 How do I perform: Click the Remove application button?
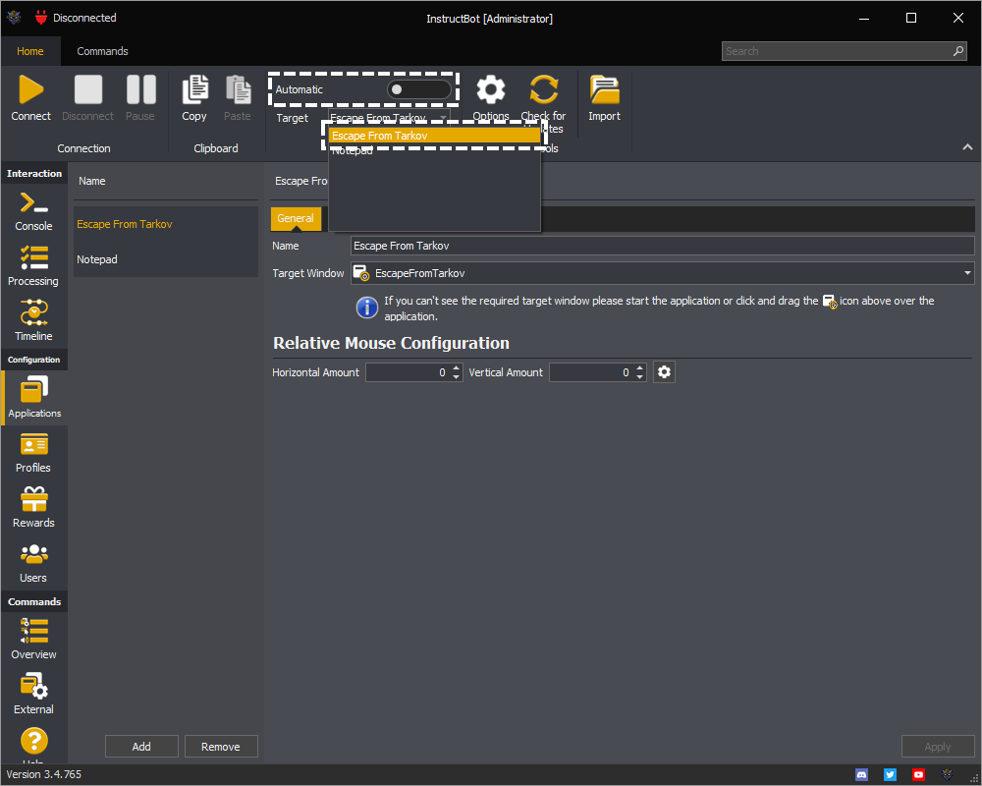coord(220,747)
